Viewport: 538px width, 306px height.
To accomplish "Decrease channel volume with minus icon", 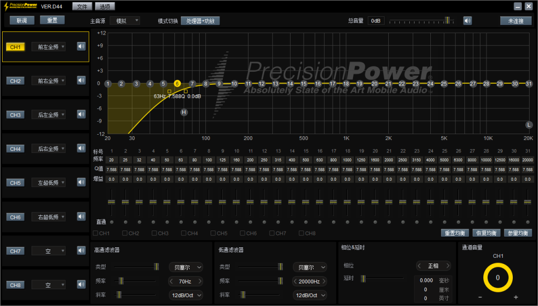I will [480, 297].
